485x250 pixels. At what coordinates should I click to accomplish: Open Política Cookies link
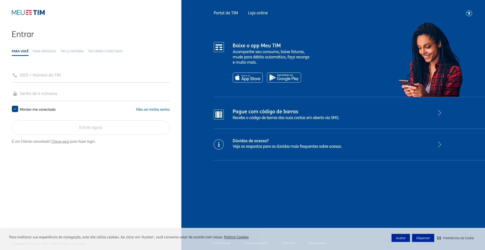(236, 237)
